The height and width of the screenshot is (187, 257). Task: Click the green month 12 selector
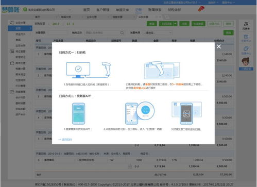(x=68, y=24)
